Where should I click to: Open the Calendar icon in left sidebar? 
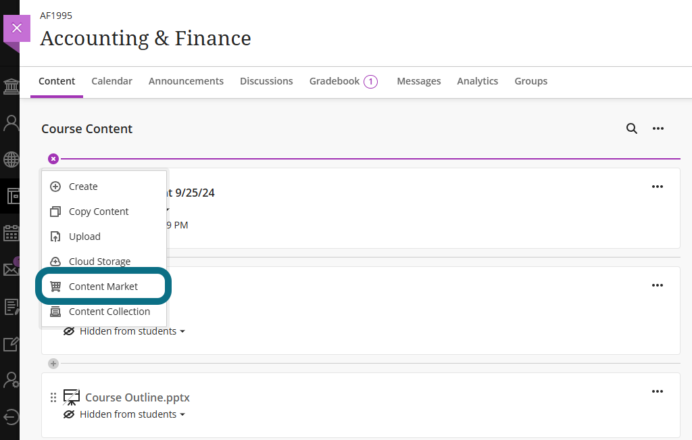pyautogui.click(x=11, y=233)
